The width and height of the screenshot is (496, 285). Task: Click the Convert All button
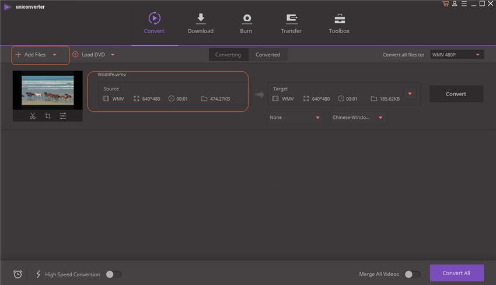[x=456, y=273]
